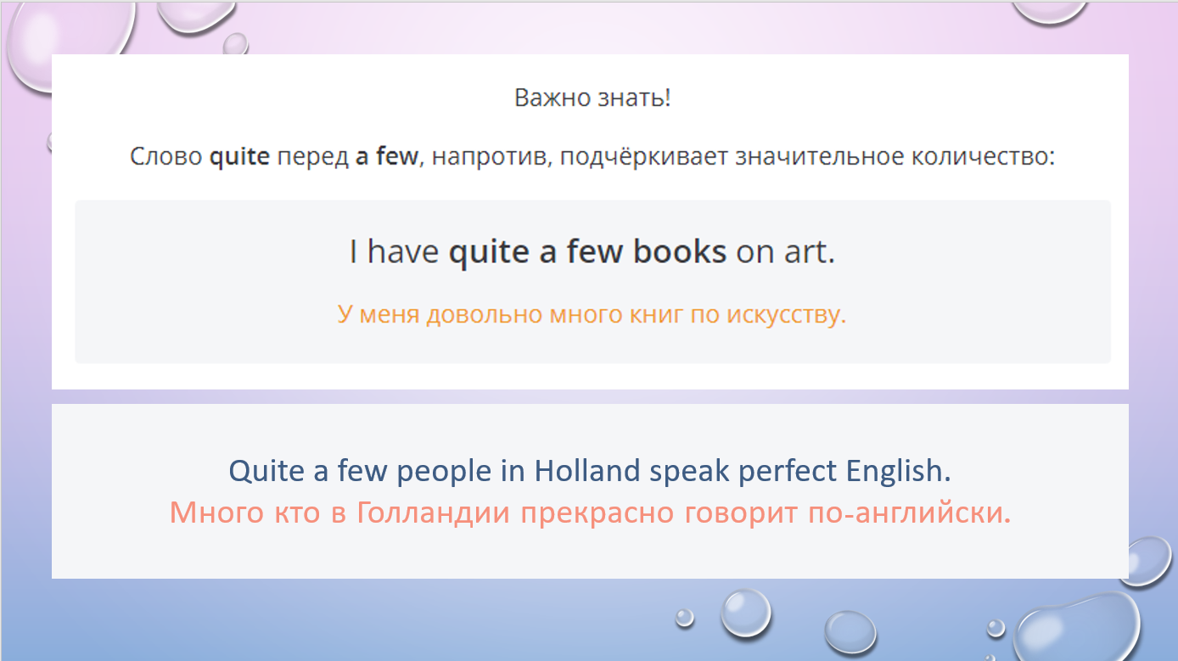Click the word "Holland" in the blue sentence
The height and width of the screenshot is (661, 1178).
pos(587,470)
